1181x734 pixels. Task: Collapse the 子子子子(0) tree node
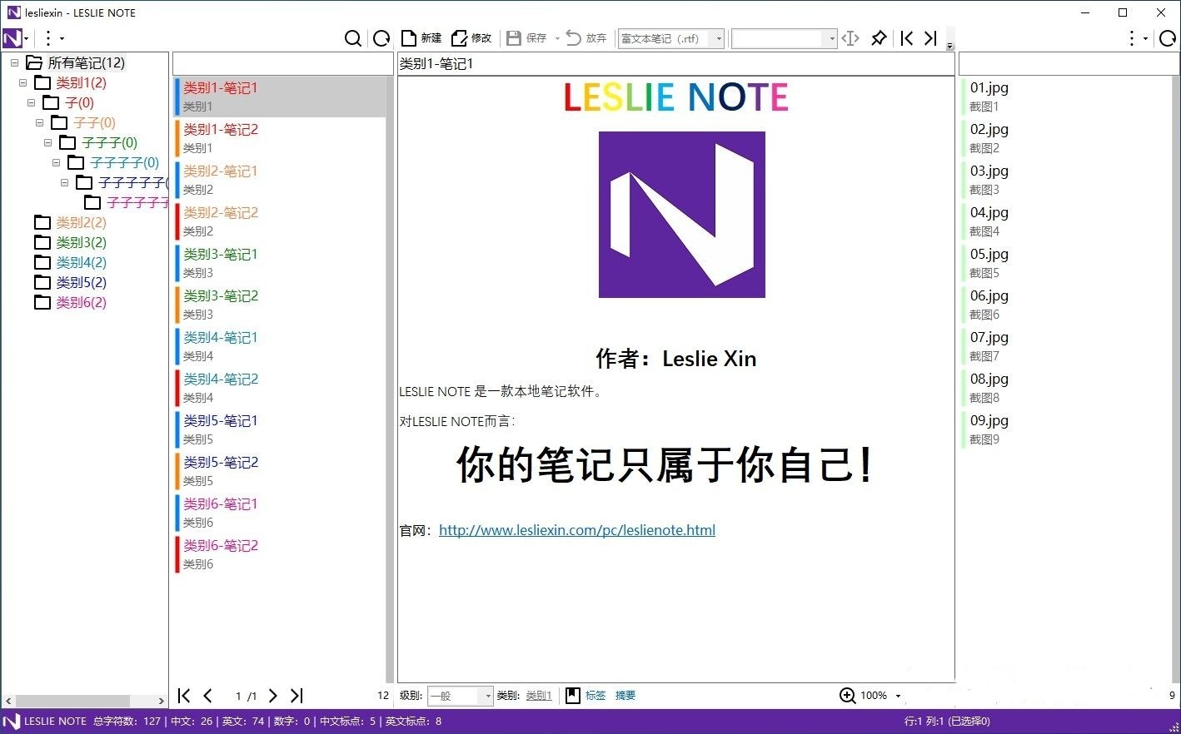pos(56,162)
